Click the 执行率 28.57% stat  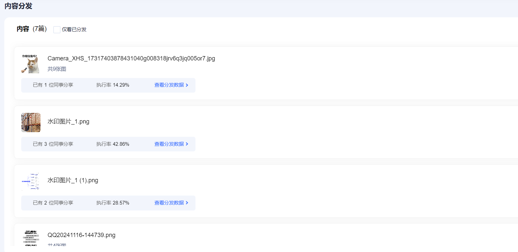point(113,203)
